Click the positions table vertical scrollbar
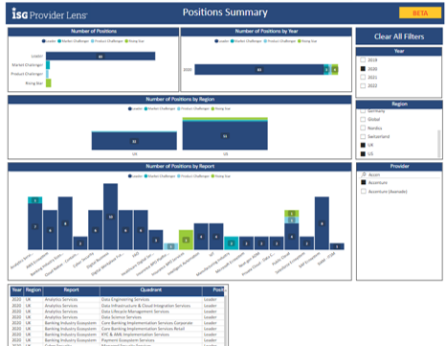 pos(226,320)
